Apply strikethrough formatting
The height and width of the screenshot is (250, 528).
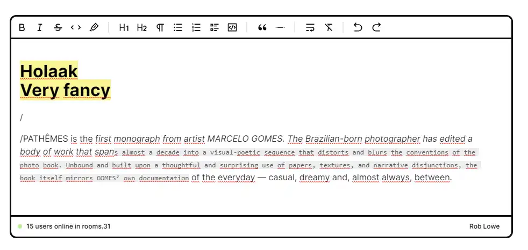(58, 27)
